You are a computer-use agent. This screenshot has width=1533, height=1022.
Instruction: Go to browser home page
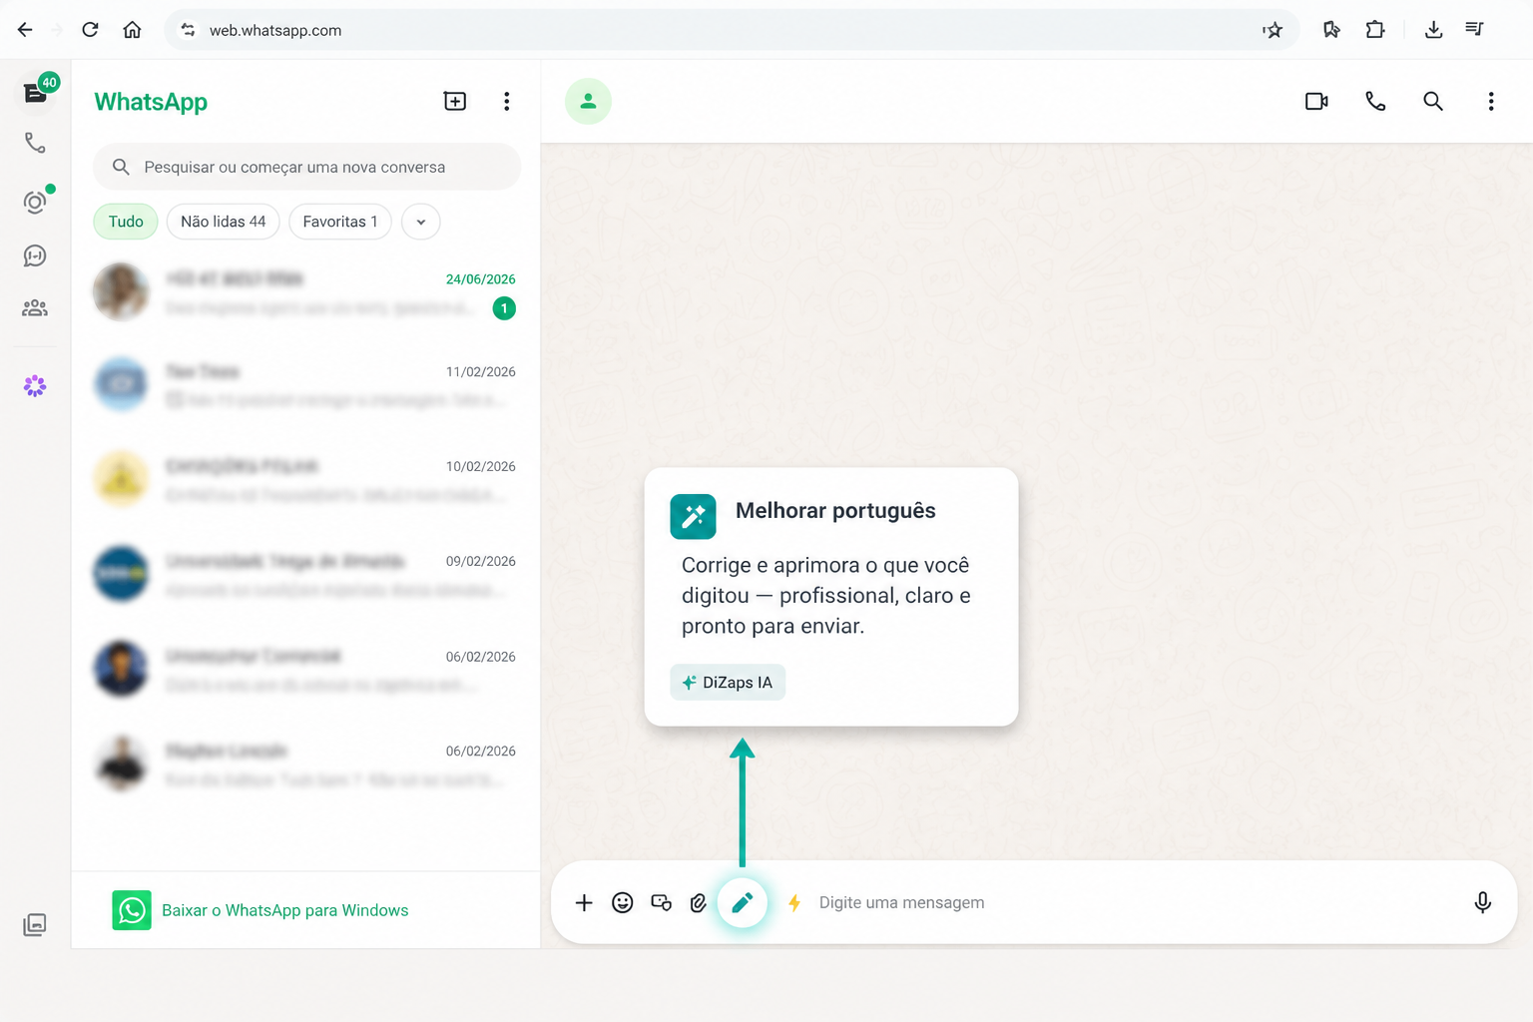coord(132,30)
